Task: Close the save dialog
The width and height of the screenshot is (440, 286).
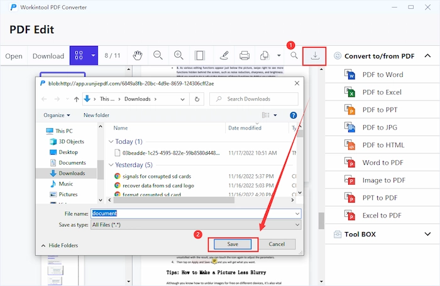Action: coord(297,83)
